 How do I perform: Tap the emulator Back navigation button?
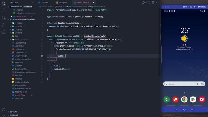(x=176, y=110)
